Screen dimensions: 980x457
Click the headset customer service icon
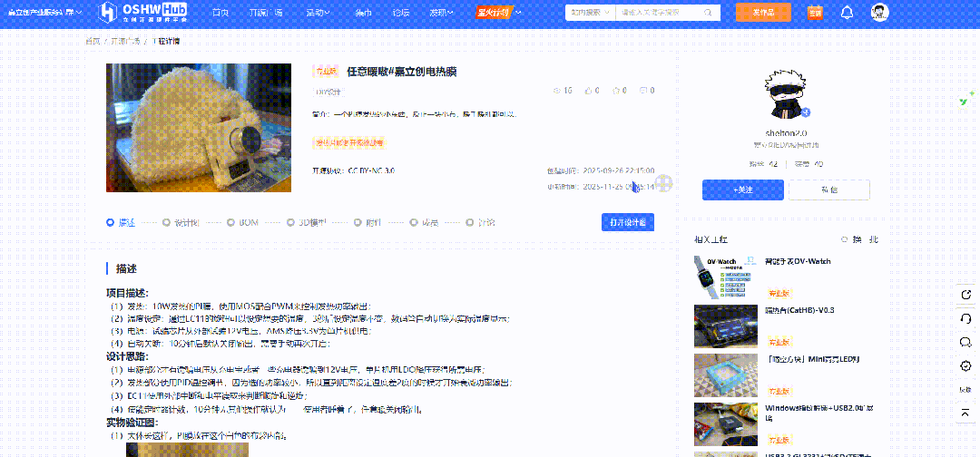click(x=965, y=318)
